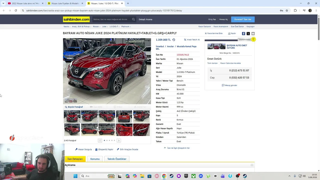Screen dimensions: 320x180
Task: Click the Giriş Yap login link
Action: [212, 19]
